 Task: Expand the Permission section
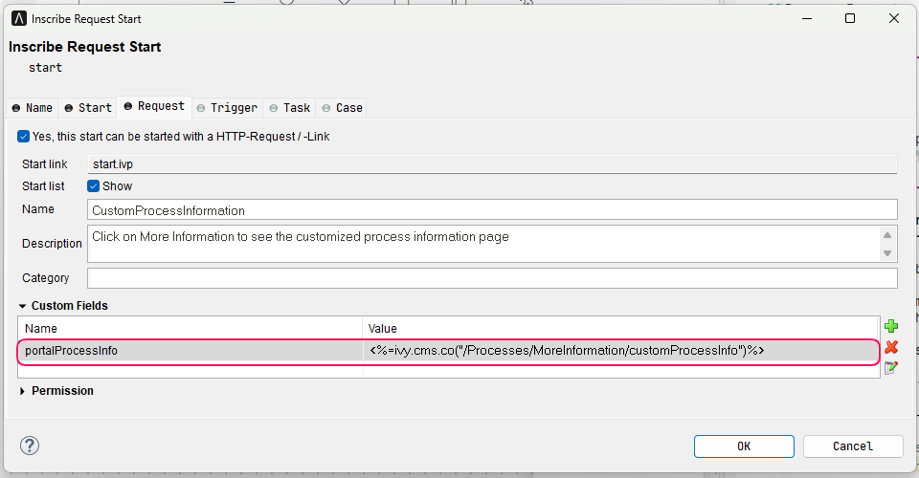coord(23,391)
